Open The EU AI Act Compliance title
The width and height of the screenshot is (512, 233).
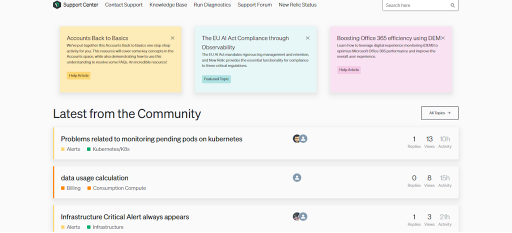245,42
